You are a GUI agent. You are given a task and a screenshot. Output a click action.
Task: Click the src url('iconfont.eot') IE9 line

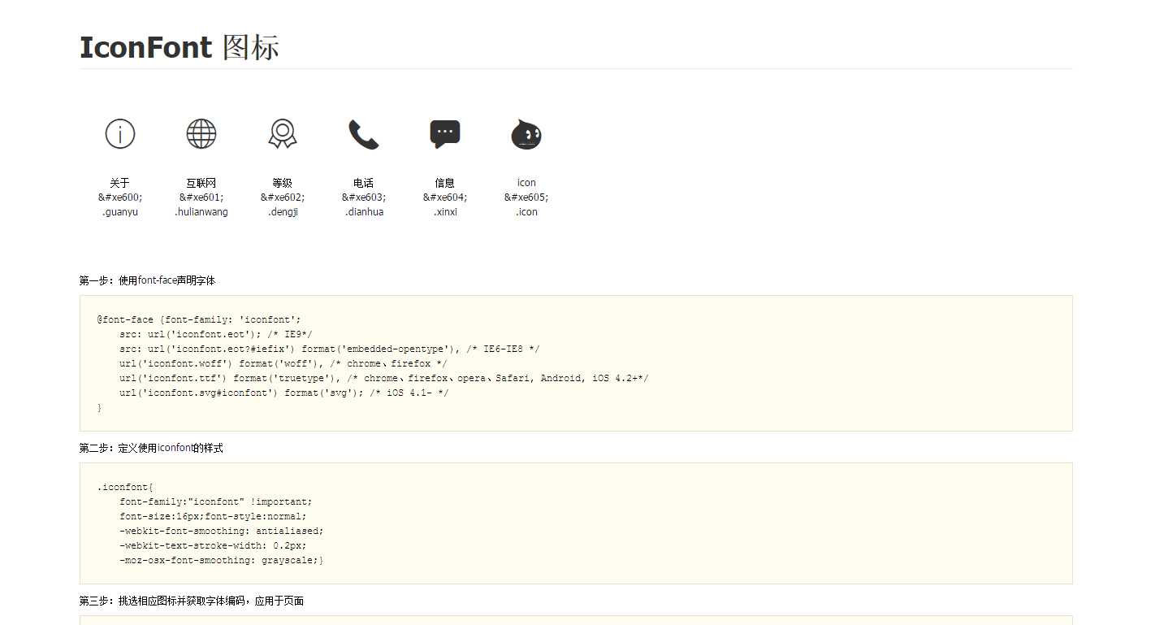coord(216,334)
